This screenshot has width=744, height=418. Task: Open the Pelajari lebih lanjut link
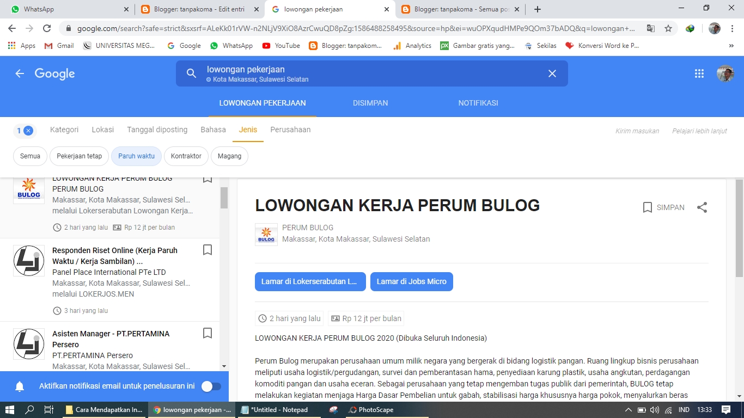(699, 131)
